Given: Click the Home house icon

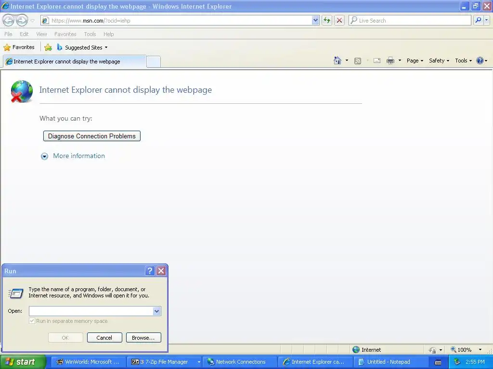Looking at the screenshot, I should click(x=337, y=61).
